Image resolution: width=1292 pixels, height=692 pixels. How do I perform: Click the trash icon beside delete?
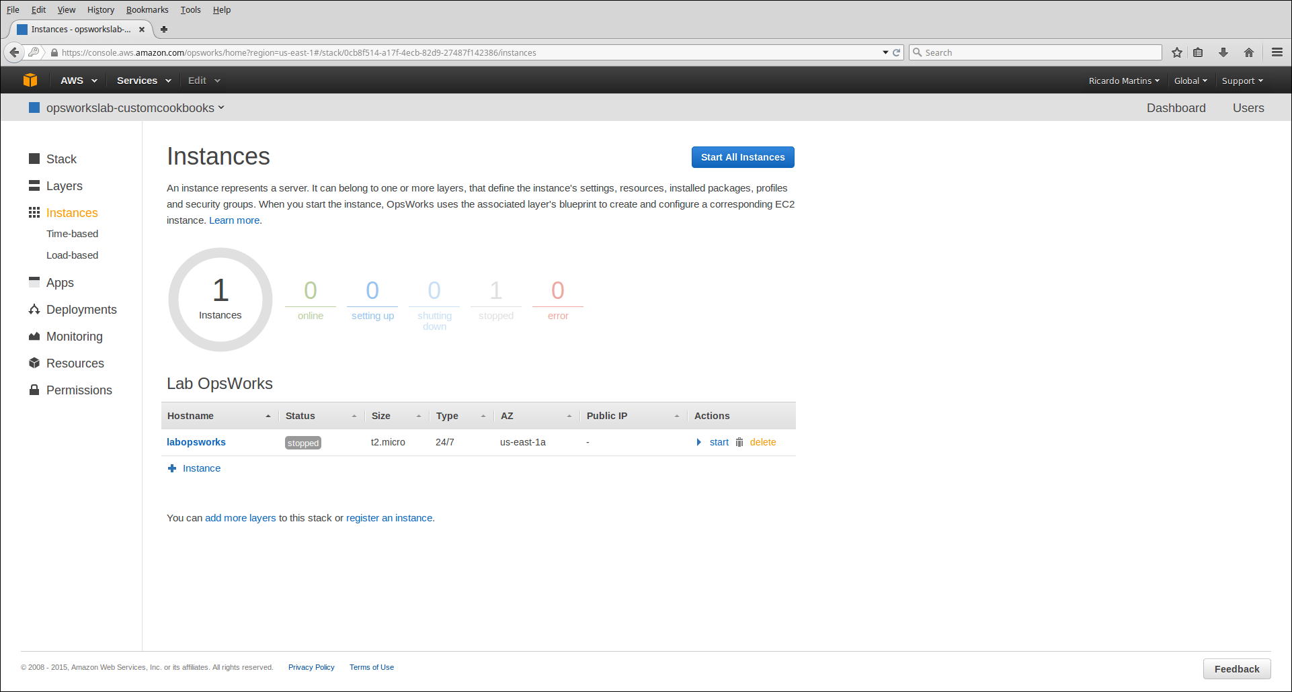739,442
